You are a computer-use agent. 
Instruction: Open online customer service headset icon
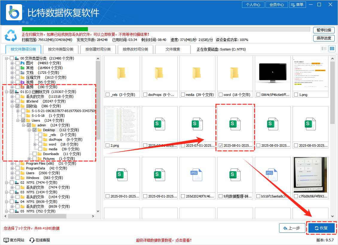(32, 240)
